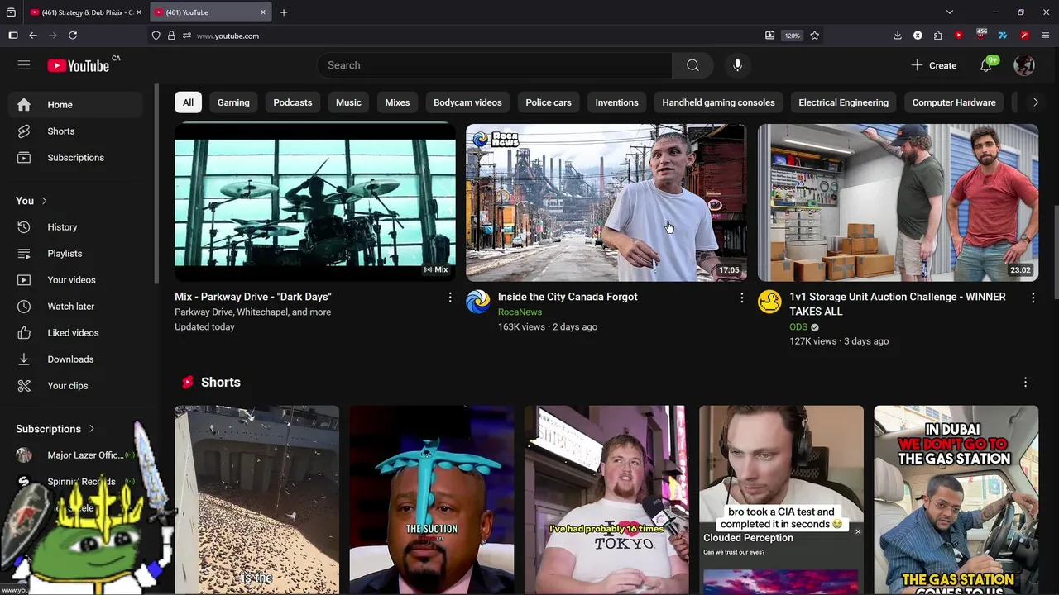Open a new browser tab
Viewport: 1059px width, 595px height.
pos(284,12)
